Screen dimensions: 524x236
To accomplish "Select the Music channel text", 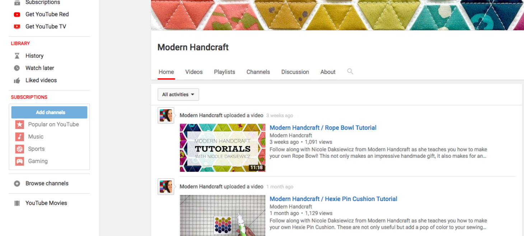I will (x=36, y=137).
